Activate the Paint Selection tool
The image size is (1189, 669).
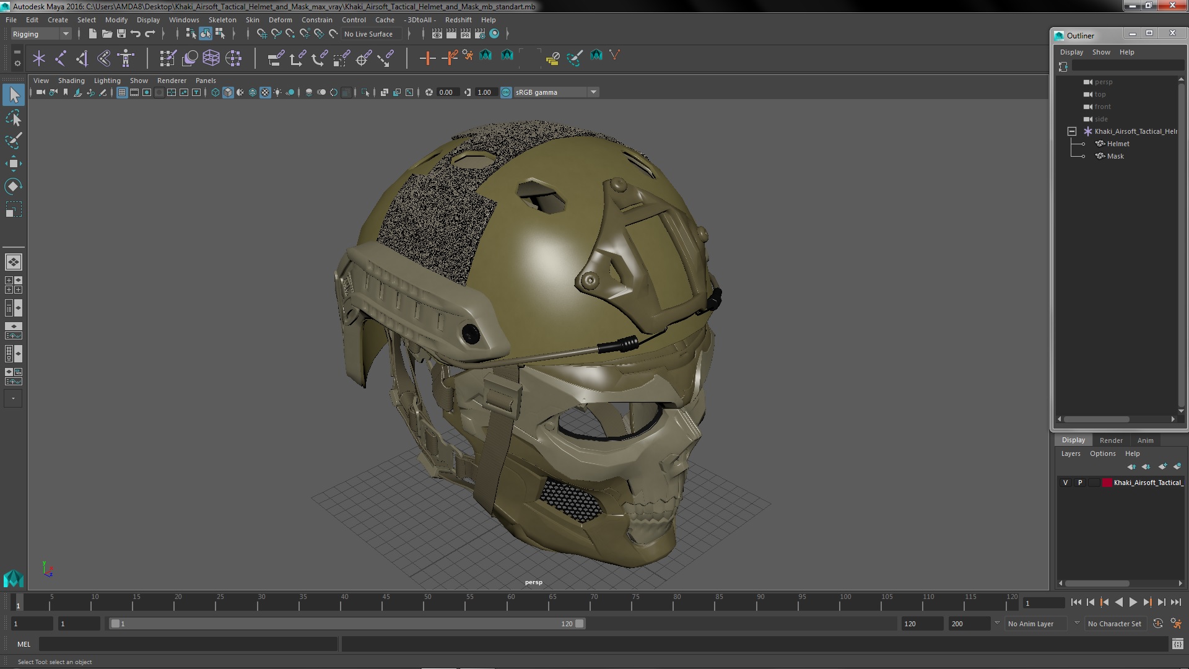pyautogui.click(x=14, y=141)
